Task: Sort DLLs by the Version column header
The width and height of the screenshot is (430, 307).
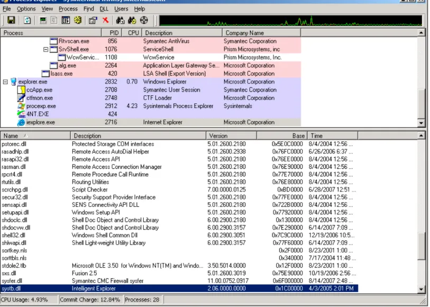Action: [x=231, y=136]
